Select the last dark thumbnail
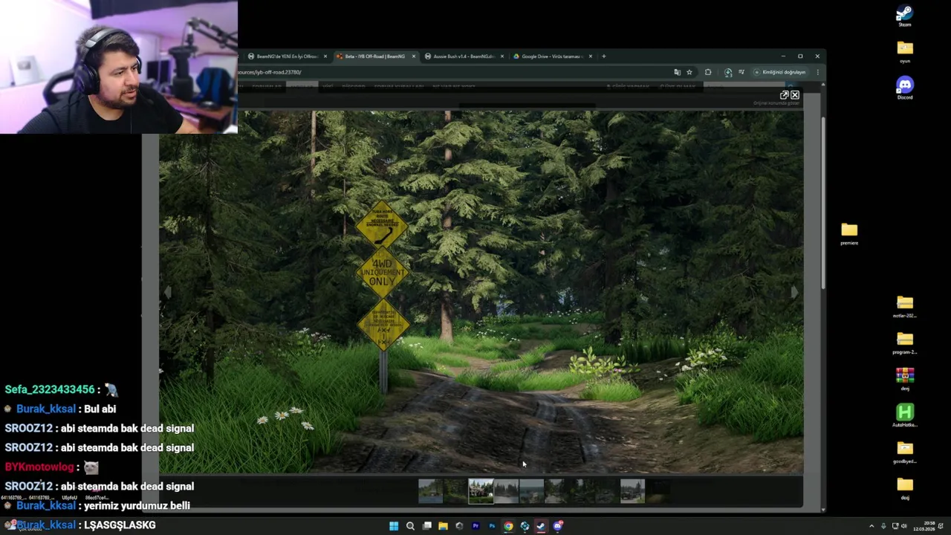This screenshot has width=951, height=535. [x=658, y=491]
